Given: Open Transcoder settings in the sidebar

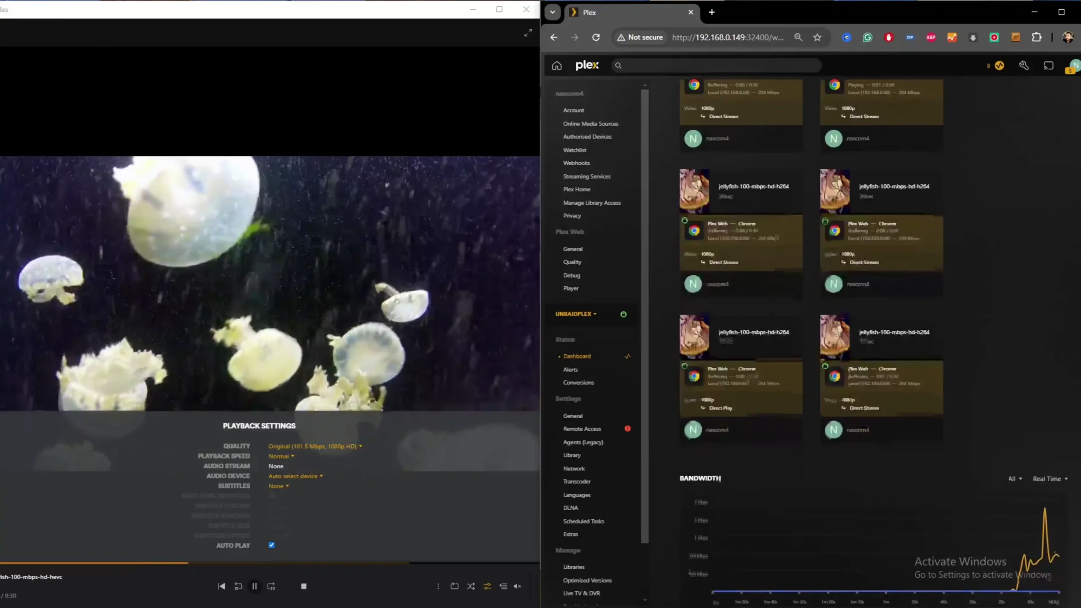Looking at the screenshot, I should point(576,481).
